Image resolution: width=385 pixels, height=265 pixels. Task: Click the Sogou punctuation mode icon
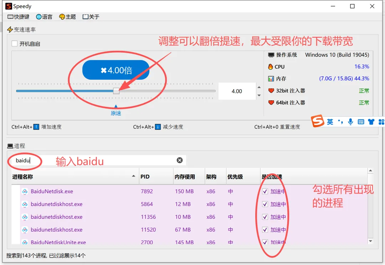click(340, 122)
